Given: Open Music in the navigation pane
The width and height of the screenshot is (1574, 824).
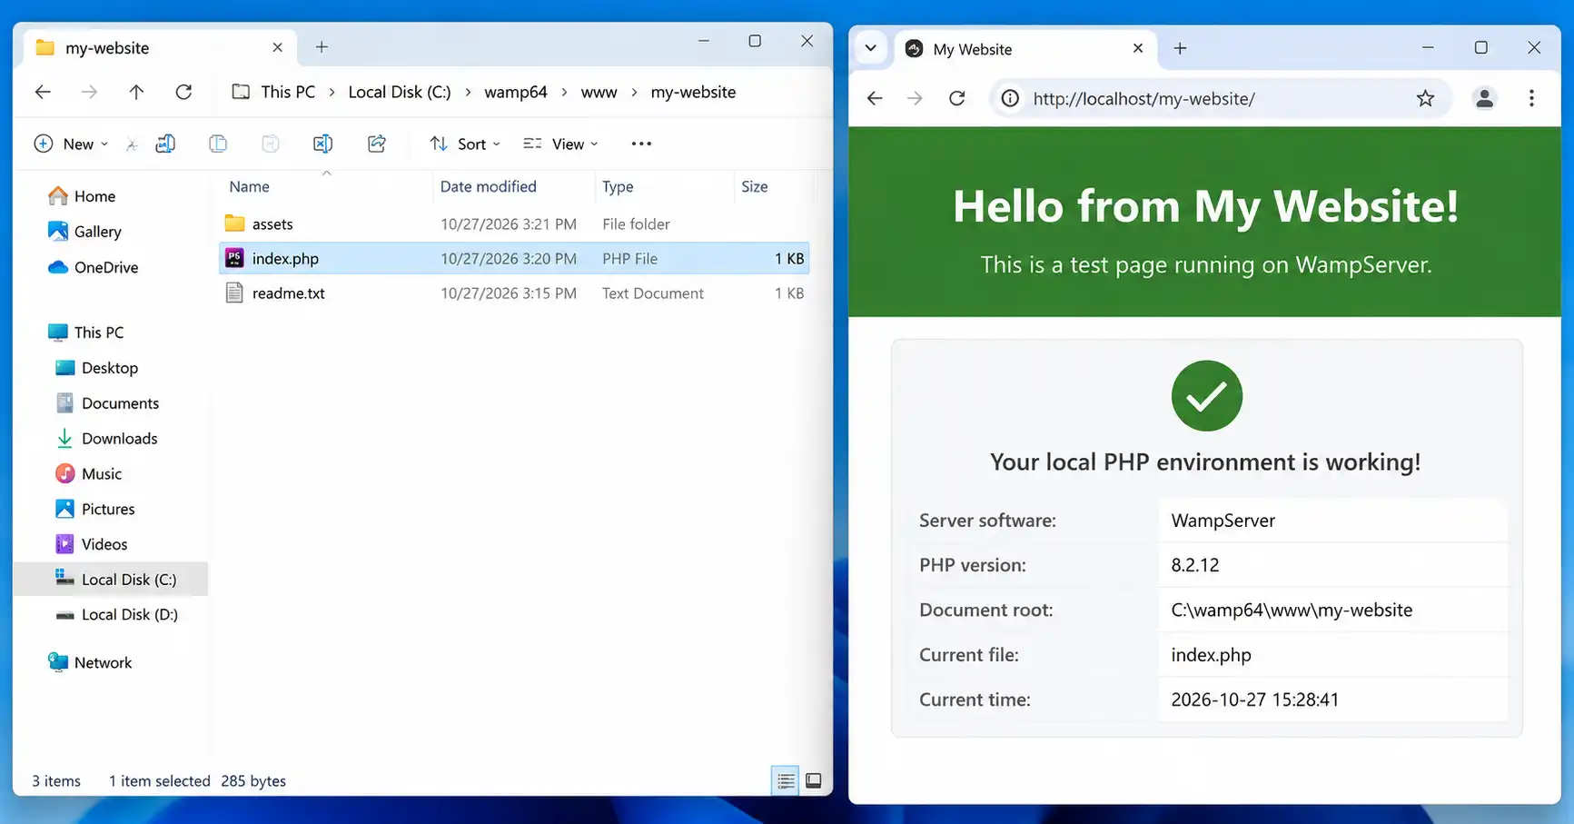Looking at the screenshot, I should [88, 474].
